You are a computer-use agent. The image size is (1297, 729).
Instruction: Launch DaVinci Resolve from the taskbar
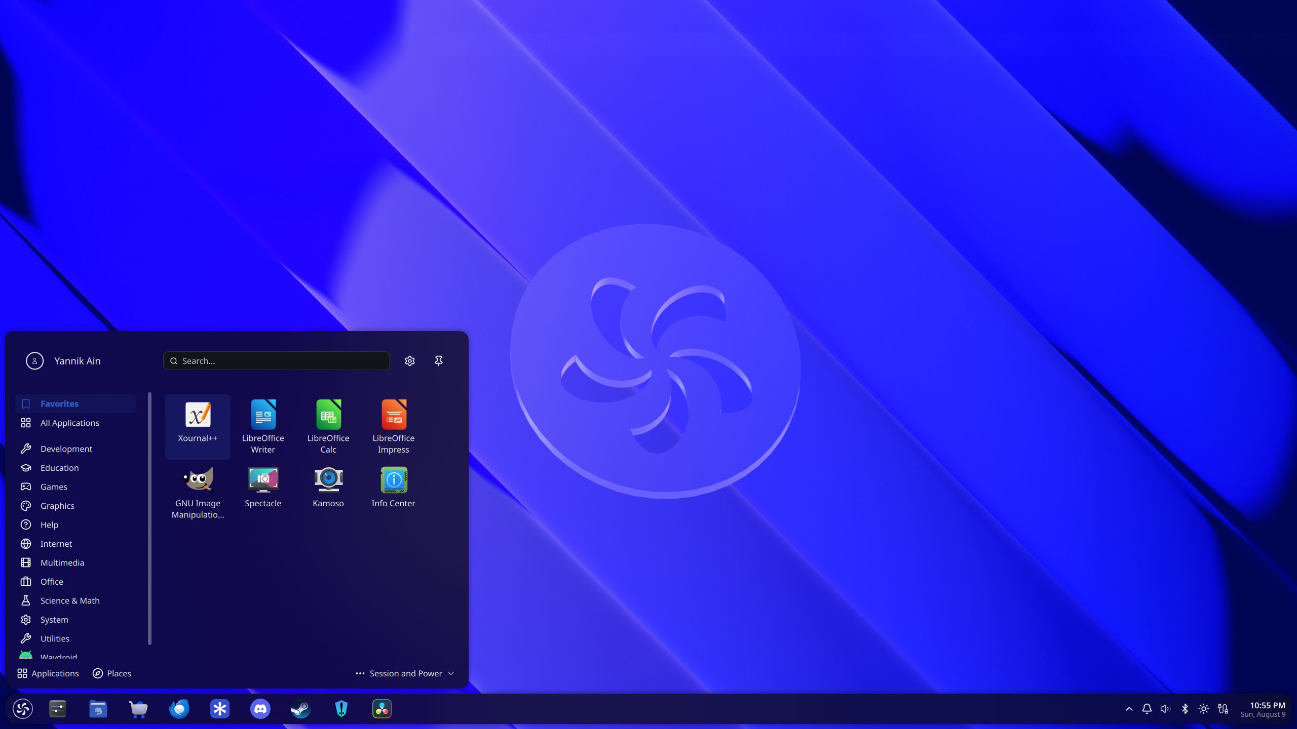tap(382, 709)
